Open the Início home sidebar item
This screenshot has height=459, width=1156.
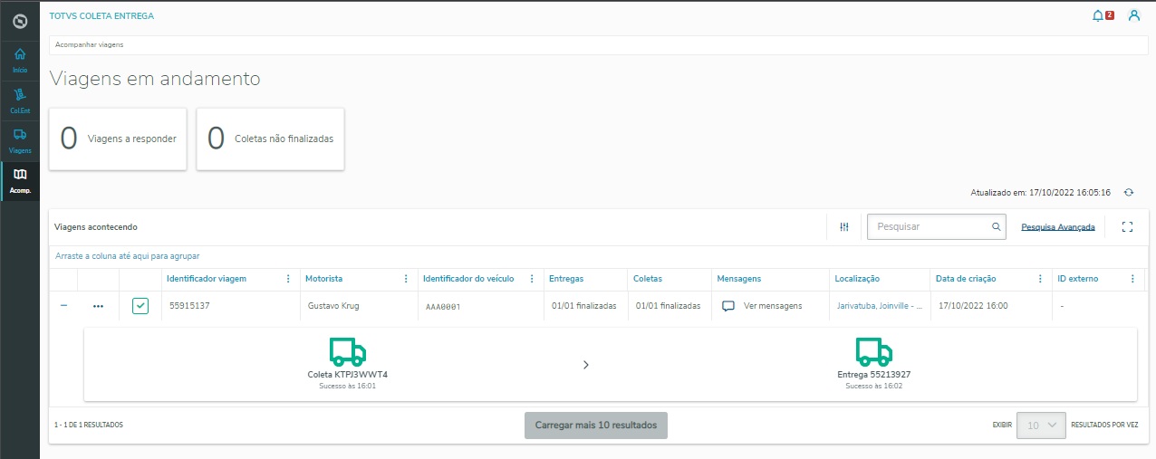(x=20, y=60)
